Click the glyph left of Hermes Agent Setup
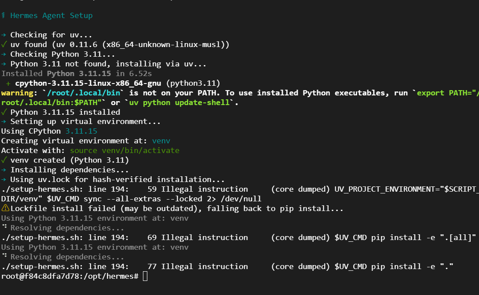 (4, 15)
